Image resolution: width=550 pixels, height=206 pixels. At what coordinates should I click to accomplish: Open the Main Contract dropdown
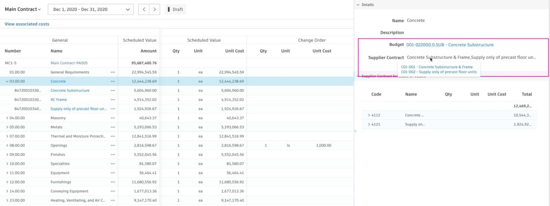point(23,9)
